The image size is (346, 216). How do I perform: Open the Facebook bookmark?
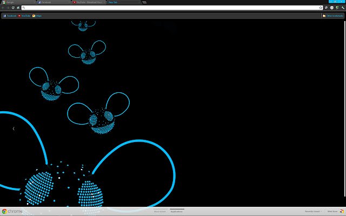click(x=10, y=16)
